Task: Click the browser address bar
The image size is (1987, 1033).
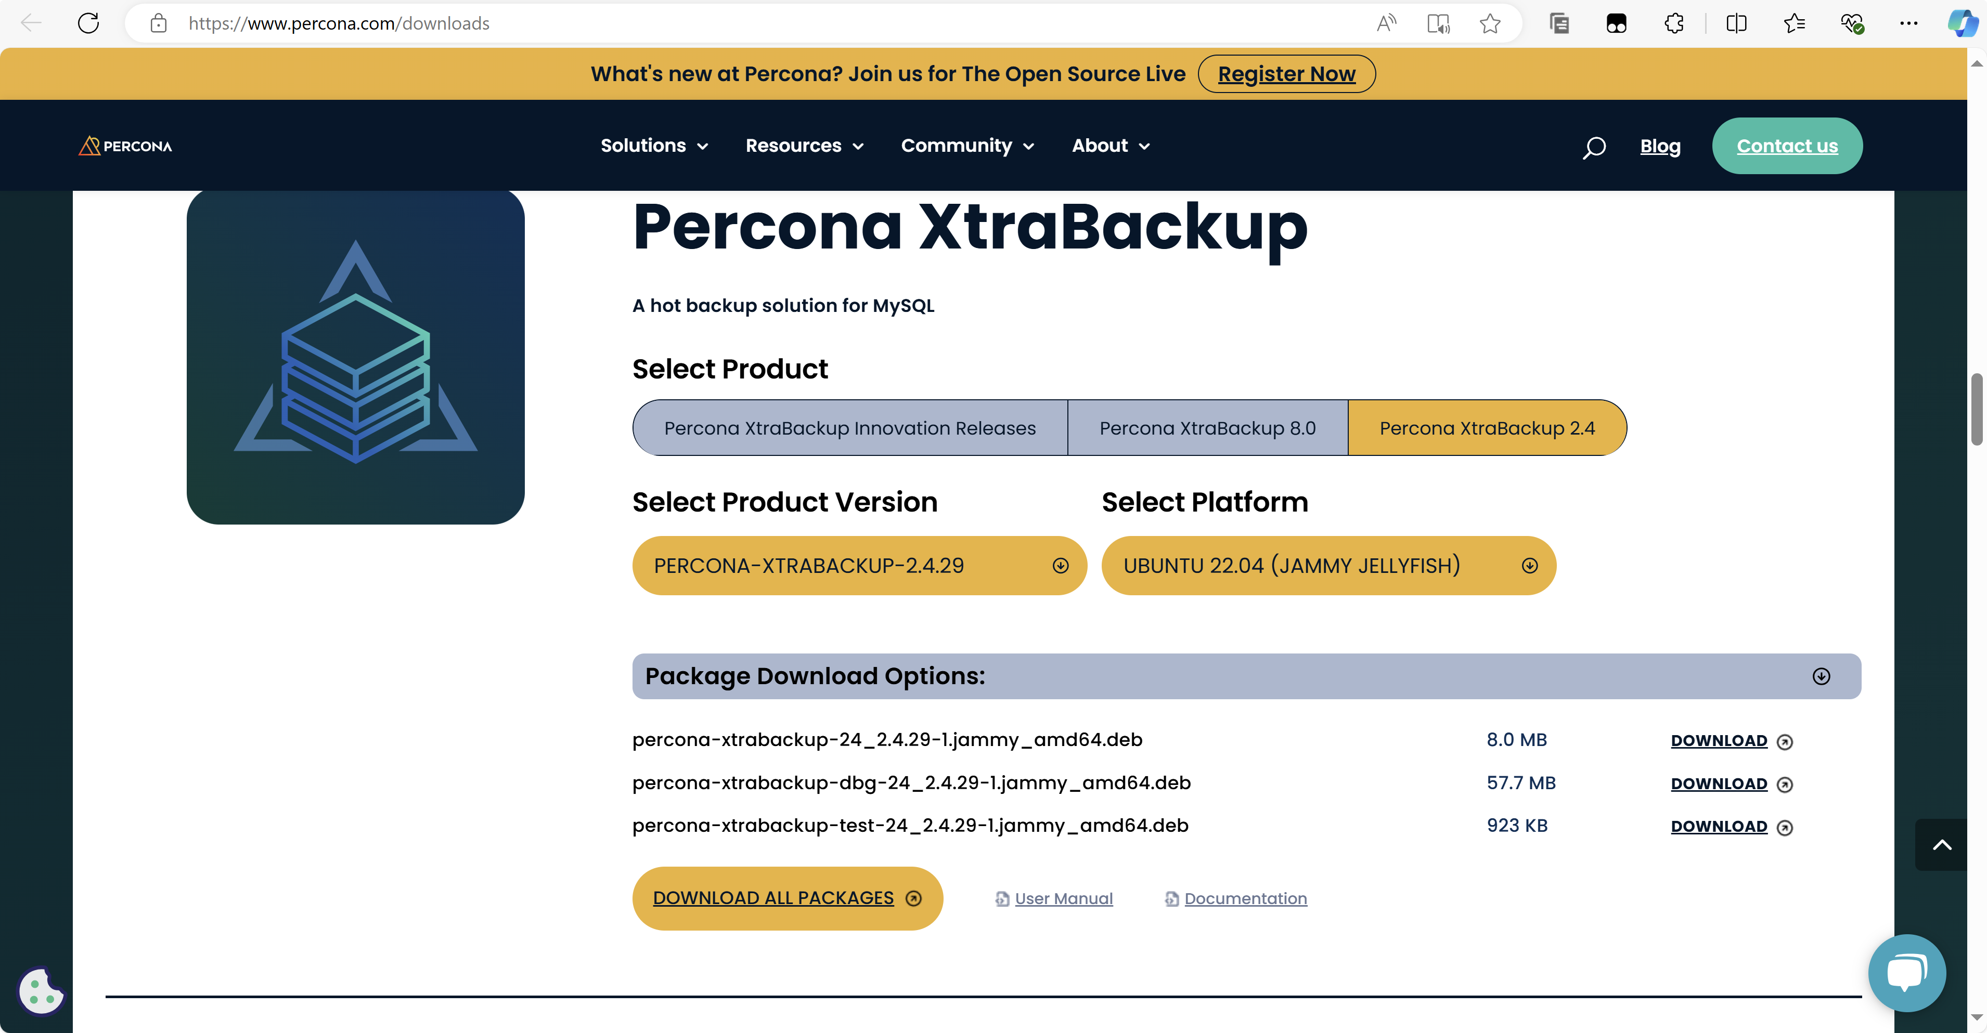Action: [x=694, y=23]
